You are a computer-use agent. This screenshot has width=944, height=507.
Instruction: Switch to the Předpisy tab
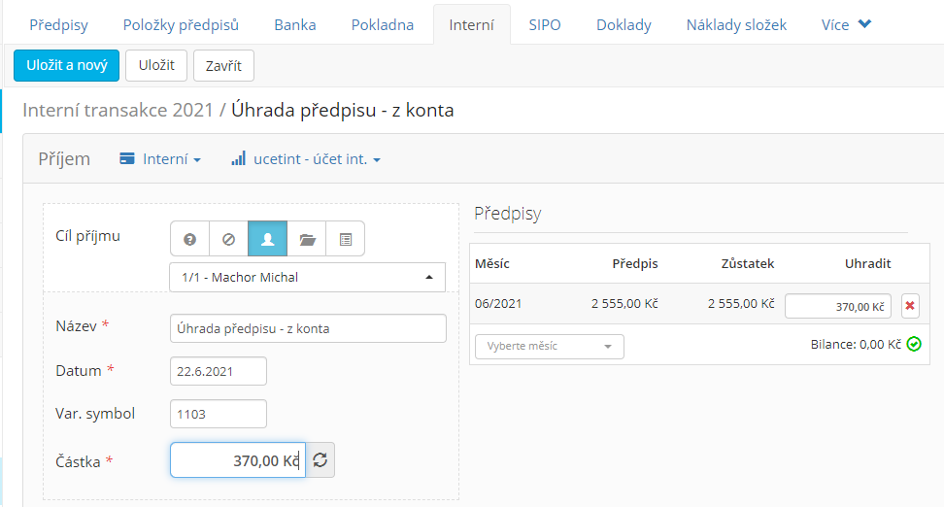(x=58, y=24)
